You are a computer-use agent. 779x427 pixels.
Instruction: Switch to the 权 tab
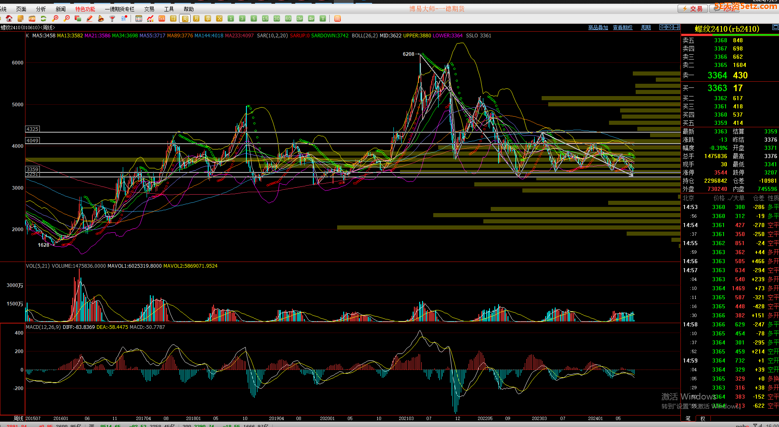tap(703, 419)
